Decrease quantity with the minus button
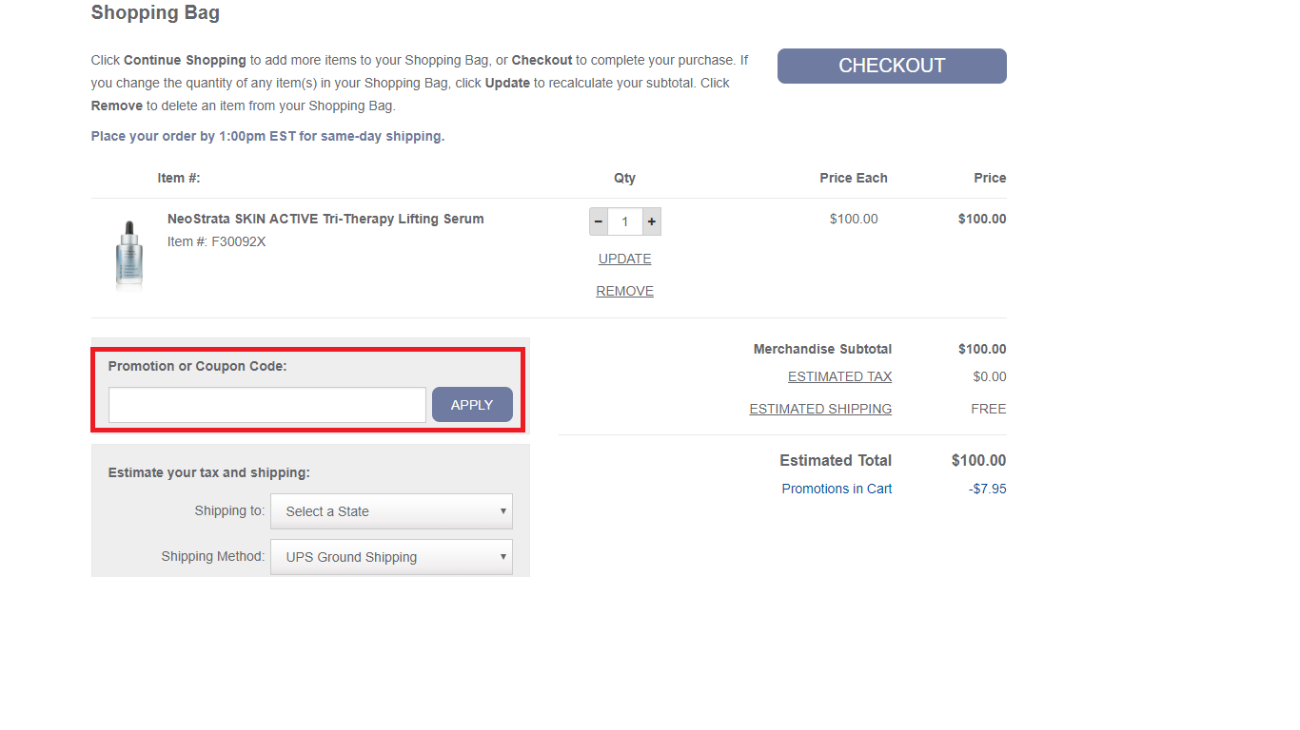Image resolution: width=1300 pixels, height=730 pixels. (599, 221)
